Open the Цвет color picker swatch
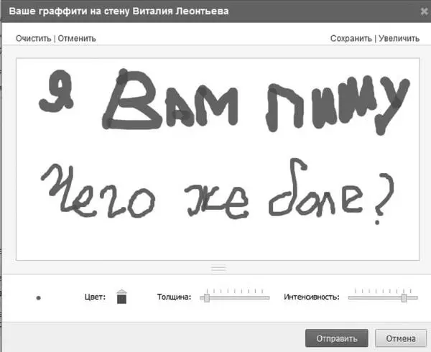The image size is (431, 352). [x=121, y=297]
